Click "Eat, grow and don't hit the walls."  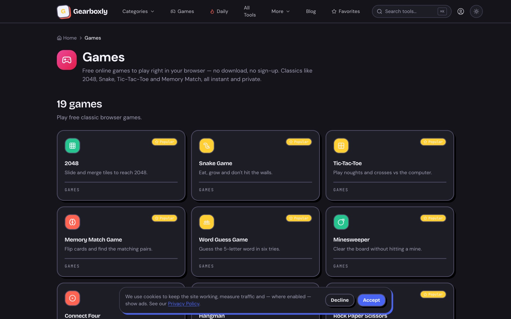click(236, 173)
